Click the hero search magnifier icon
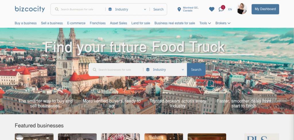294x140 pixels. point(94,70)
